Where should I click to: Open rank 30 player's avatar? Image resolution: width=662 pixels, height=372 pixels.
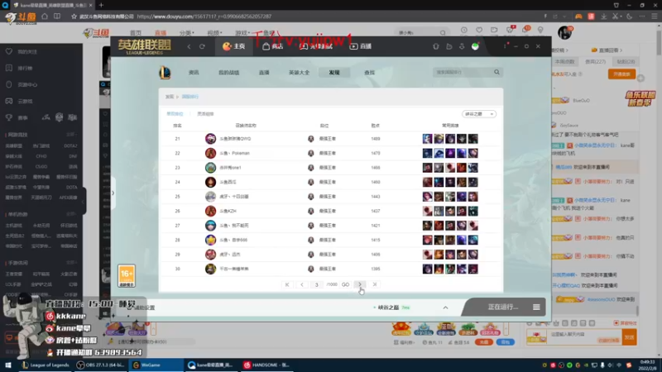coord(210,269)
